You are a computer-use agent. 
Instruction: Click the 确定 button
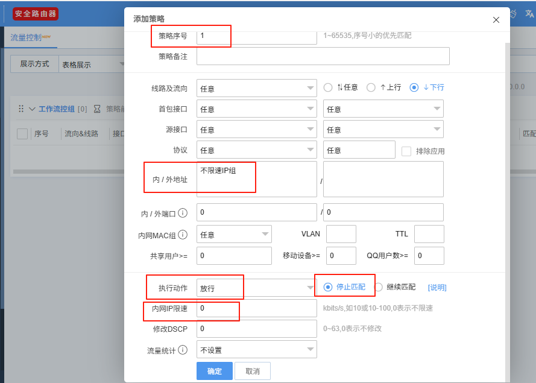[x=214, y=371]
